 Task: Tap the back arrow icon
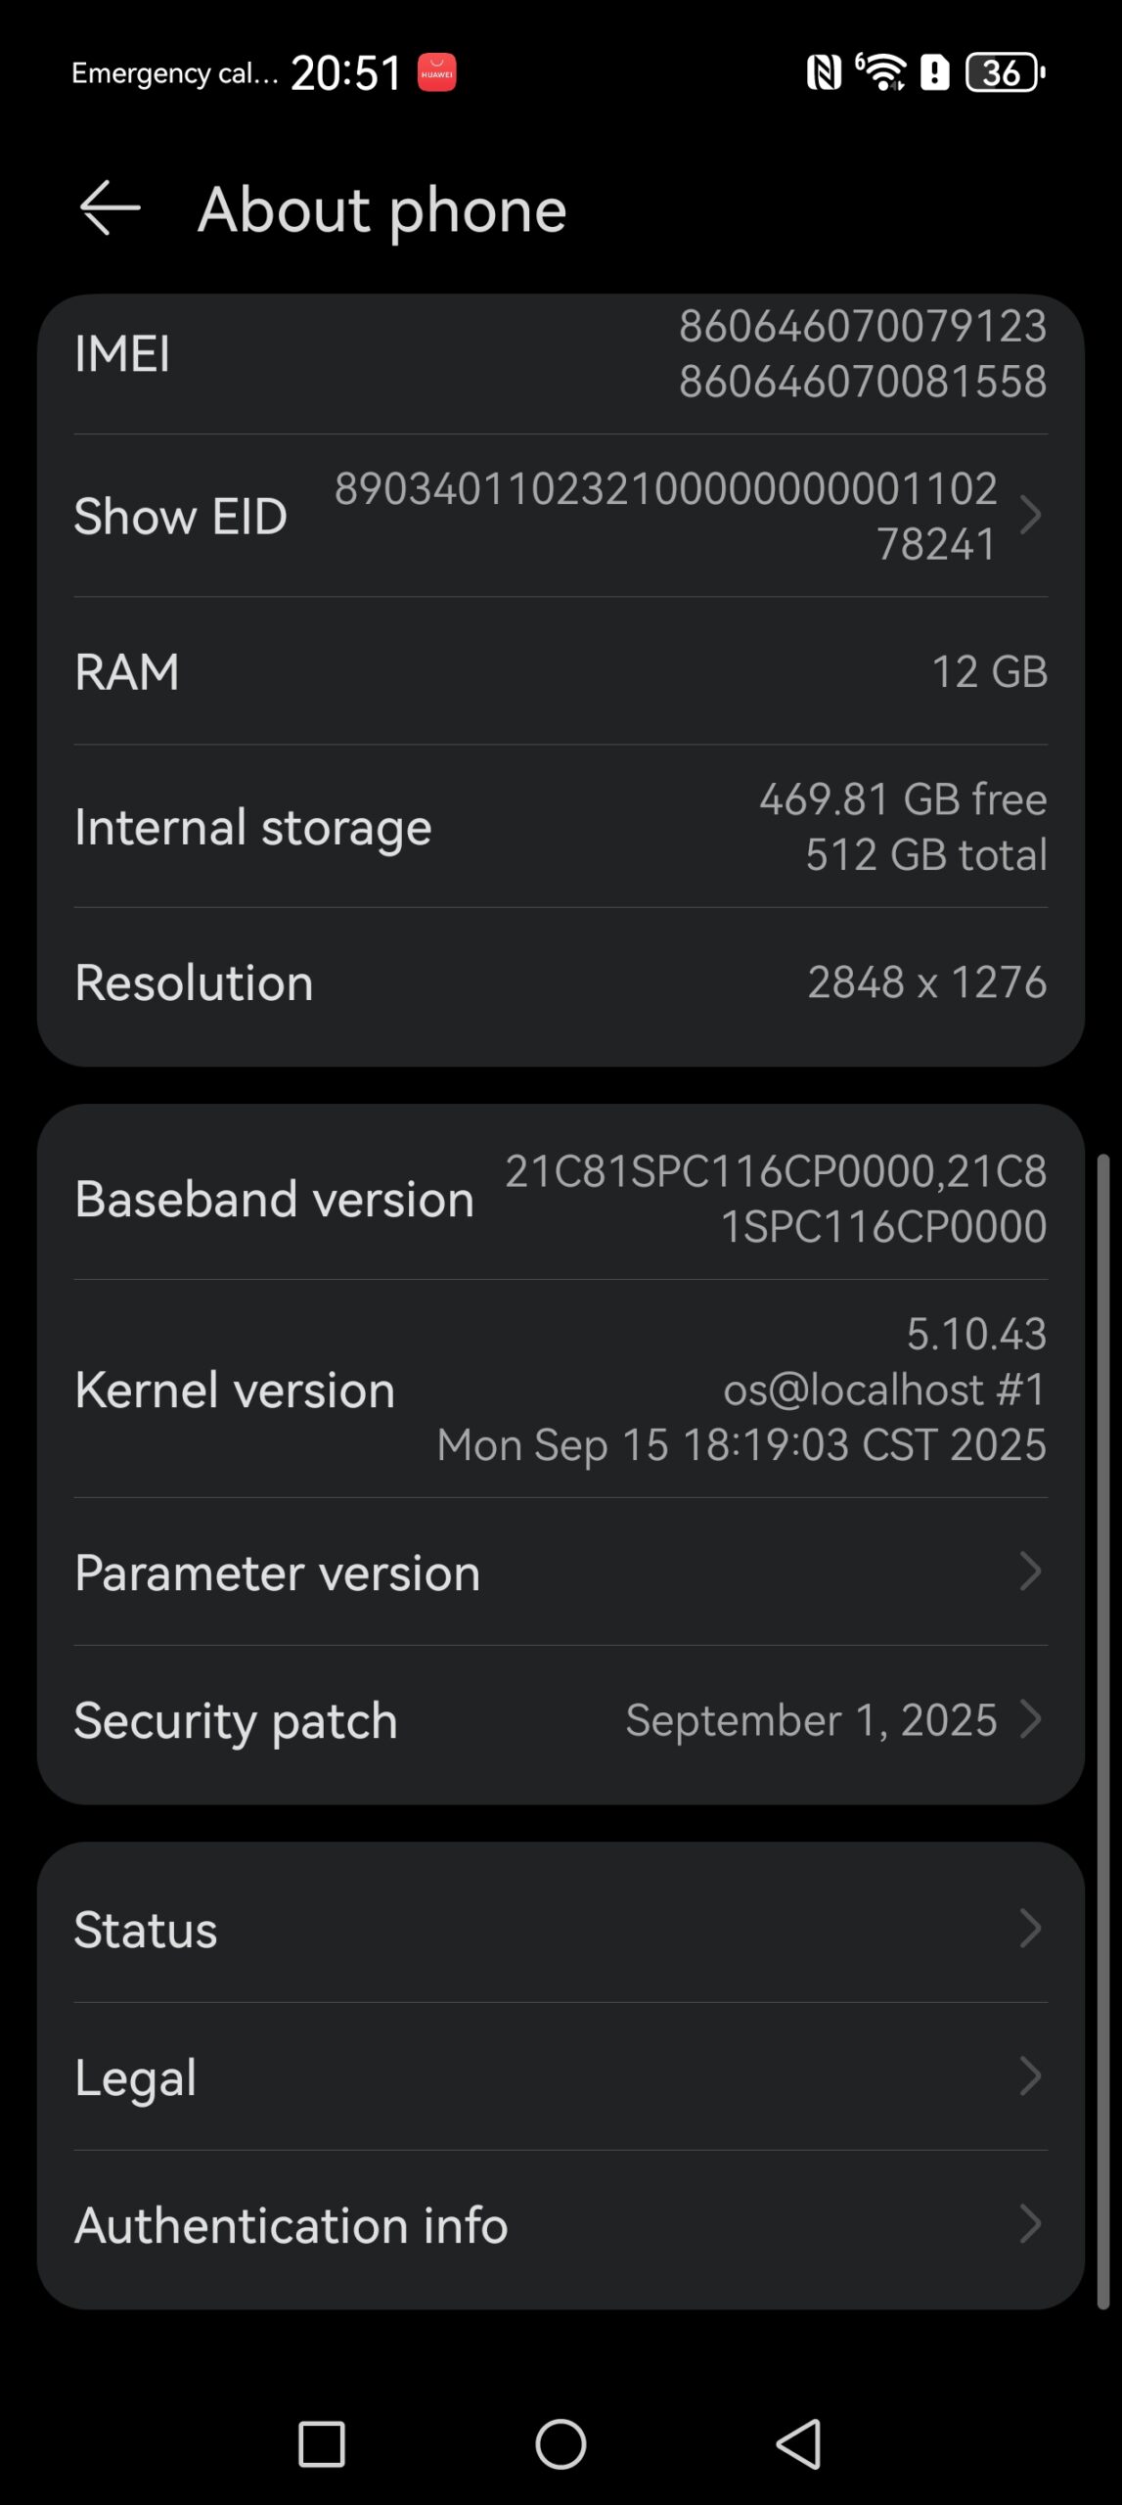click(x=110, y=208)
